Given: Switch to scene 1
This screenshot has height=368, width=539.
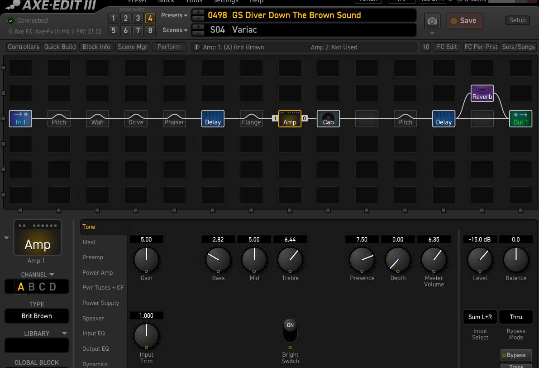Looking at the screenshot, I should click(114, 18).
